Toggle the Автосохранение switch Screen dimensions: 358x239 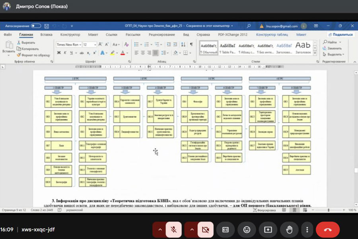point(36,26)
